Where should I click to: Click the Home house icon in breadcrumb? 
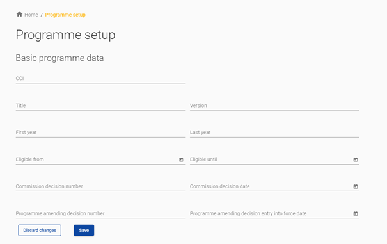point(19,14)
